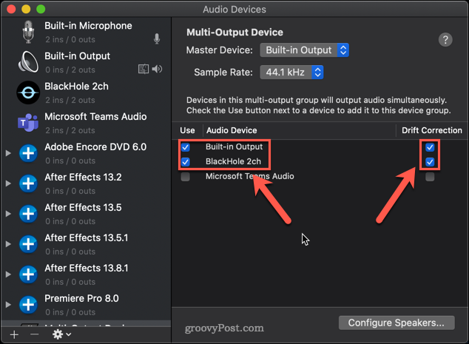Click the plus button to add device
The width and height of the screenshot is (469, 344).
14,334
